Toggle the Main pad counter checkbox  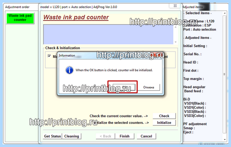(49, 56)
